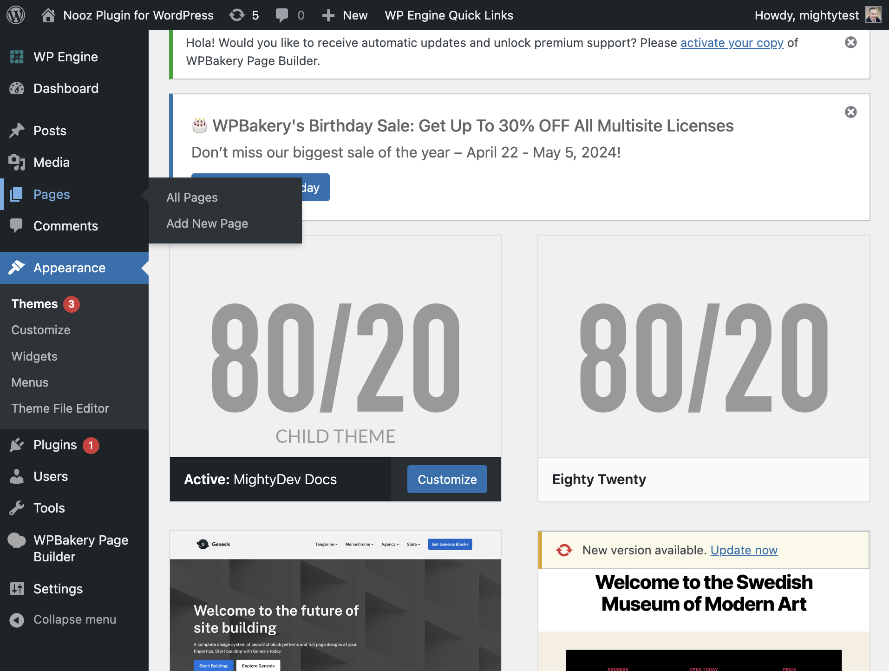The width and height of the screenshot is (889, 671).
Task: Open WP Engine Quick Links in admin bar
Action: [449, 15]
